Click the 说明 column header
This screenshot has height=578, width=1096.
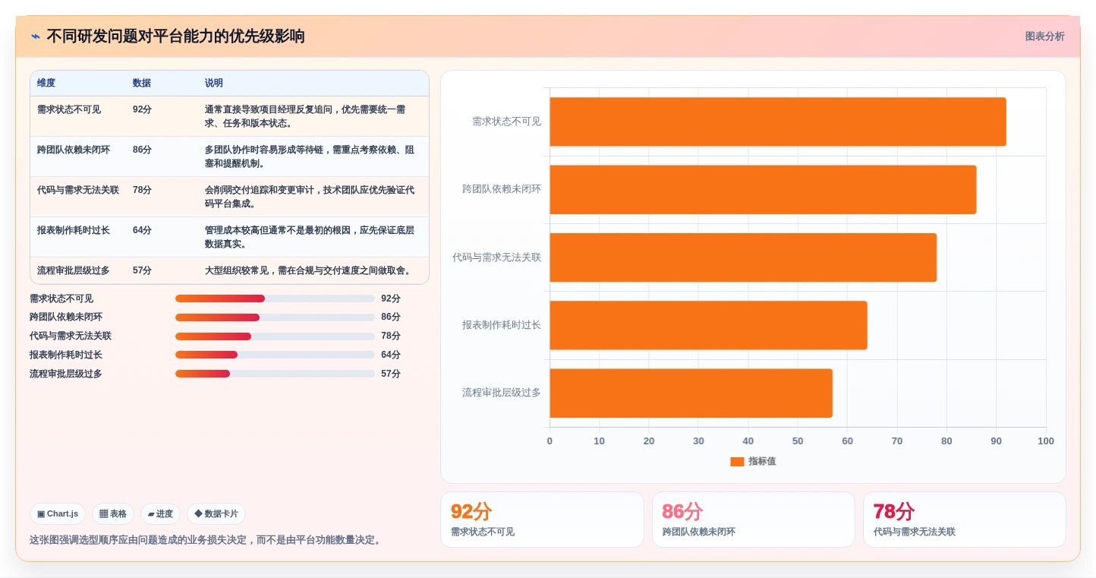click(x=214, y=83)
